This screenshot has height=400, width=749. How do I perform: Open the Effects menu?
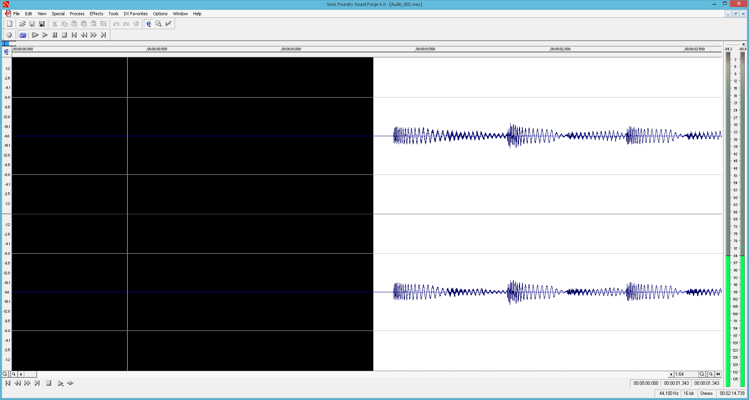click(x=96, y=14)
